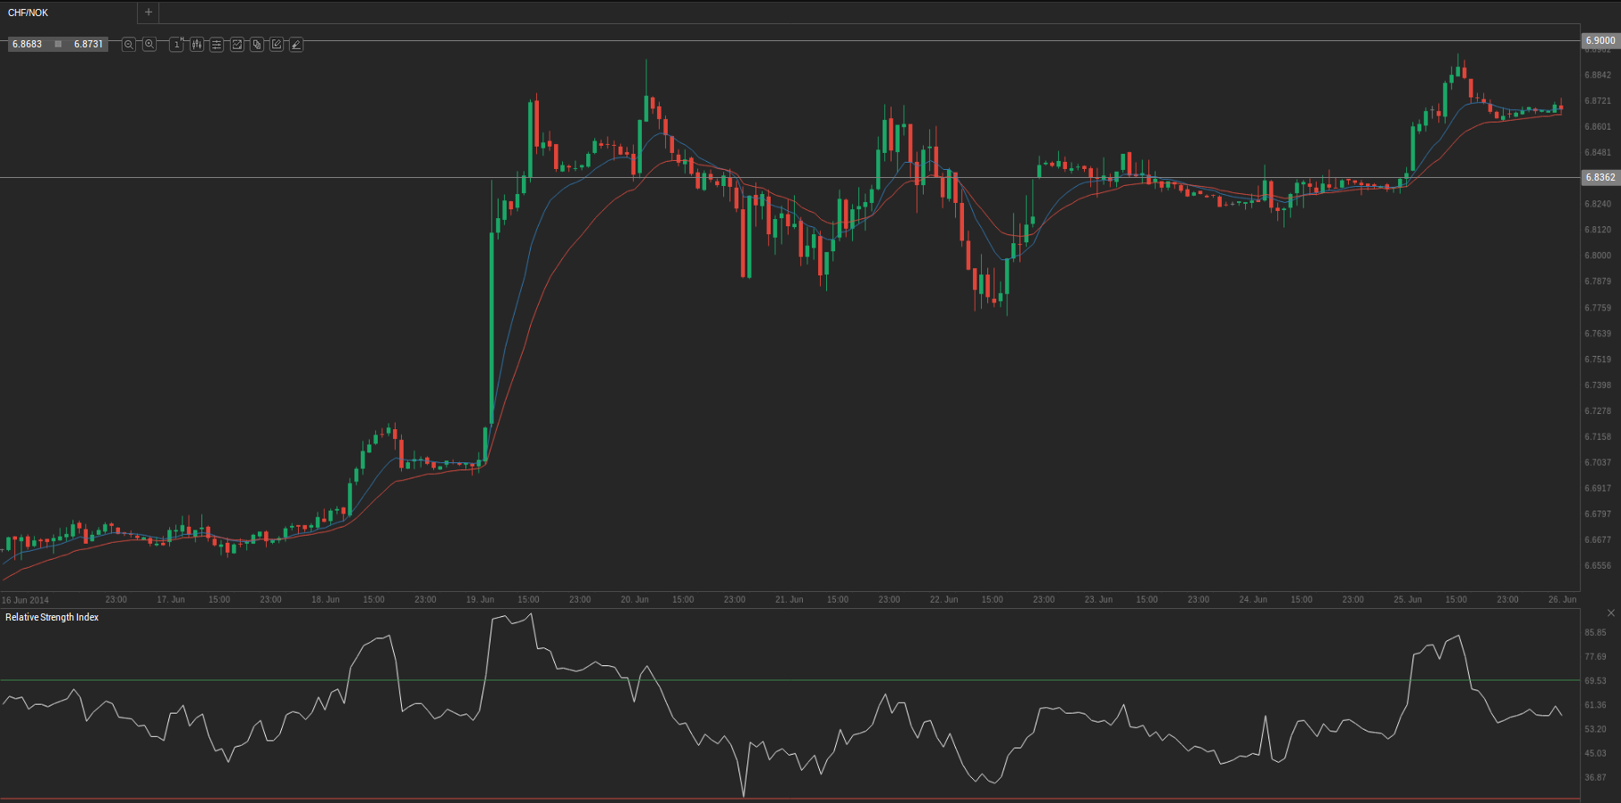Click the 6.9000 price level marker

click(x=1600, y=40)
